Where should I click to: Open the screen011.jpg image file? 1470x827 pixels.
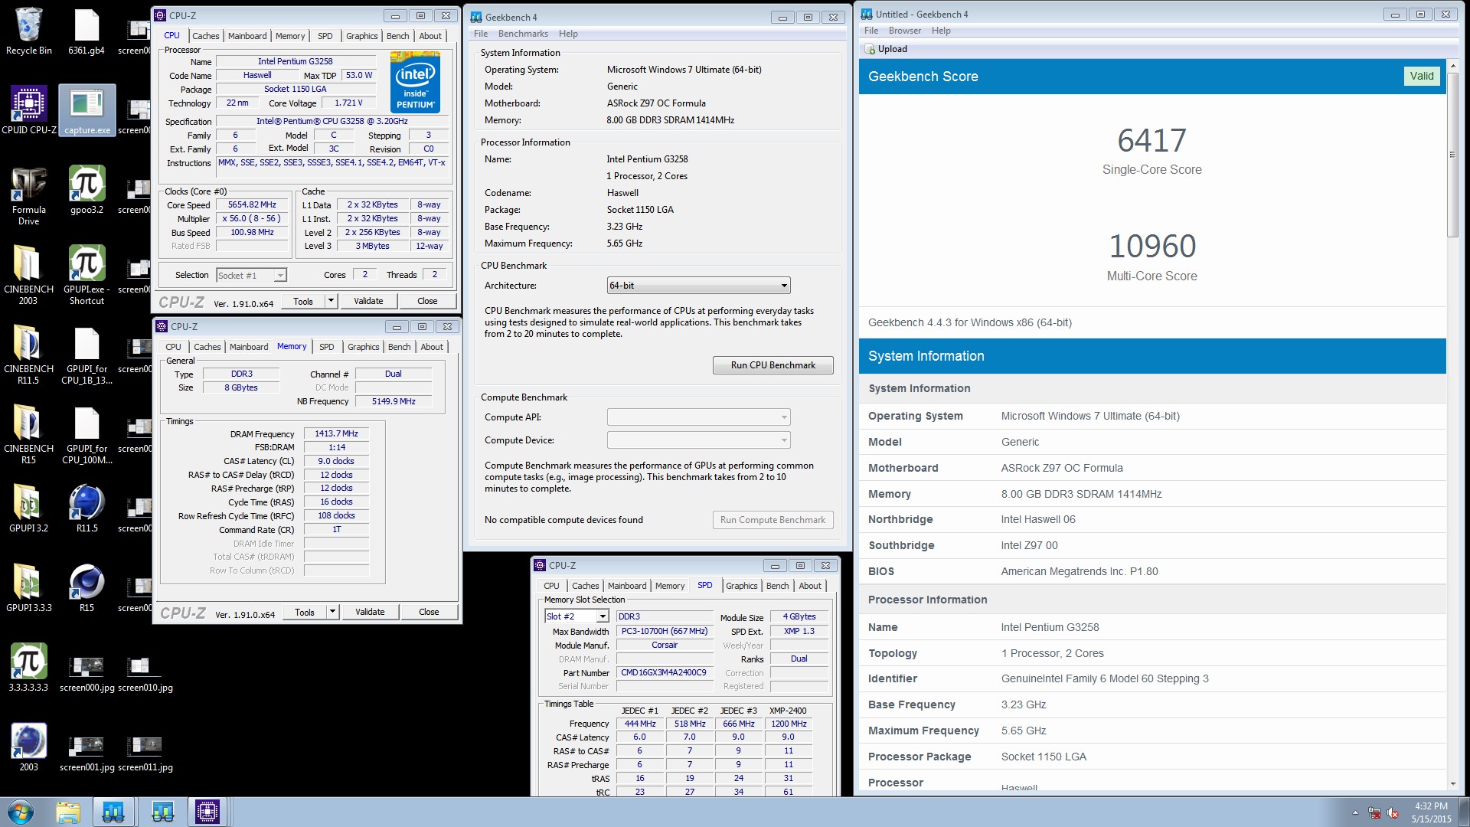pyautogui.click(x=145, y=753)
